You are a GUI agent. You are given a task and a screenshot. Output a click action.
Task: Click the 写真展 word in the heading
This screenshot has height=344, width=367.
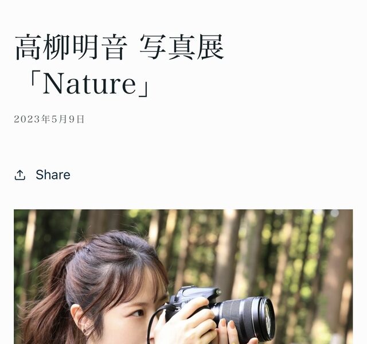(182, 47)
